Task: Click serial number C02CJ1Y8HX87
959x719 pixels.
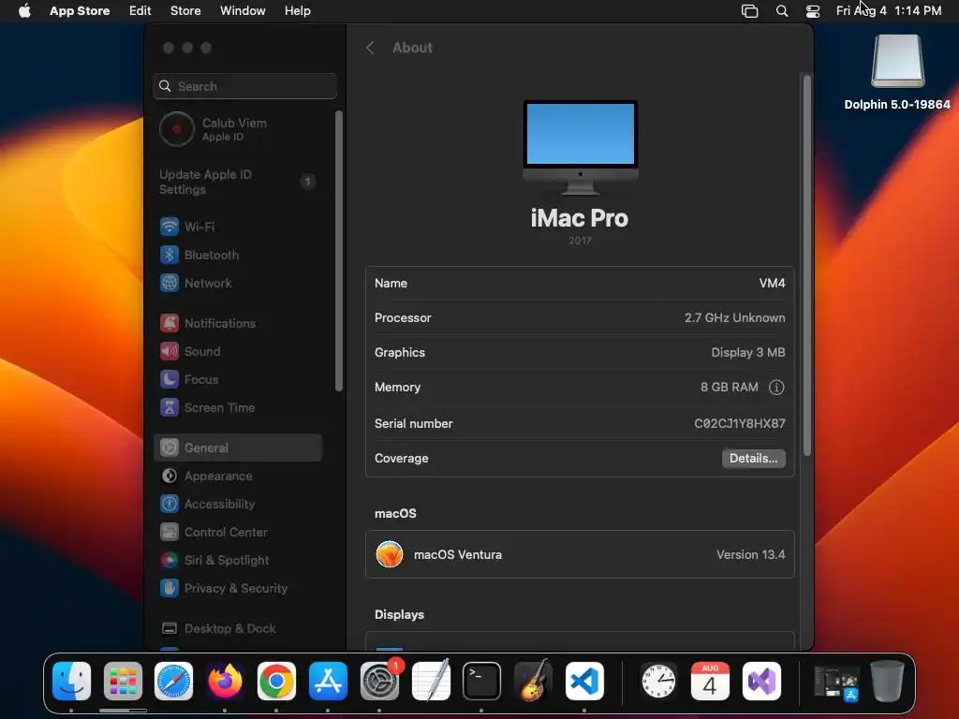Action: pos(740,424)
